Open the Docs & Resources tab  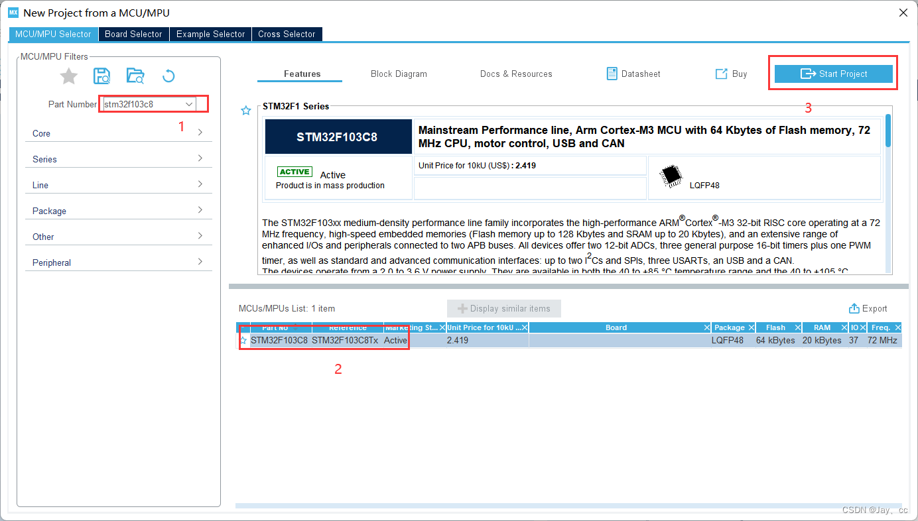pos(516,74)
